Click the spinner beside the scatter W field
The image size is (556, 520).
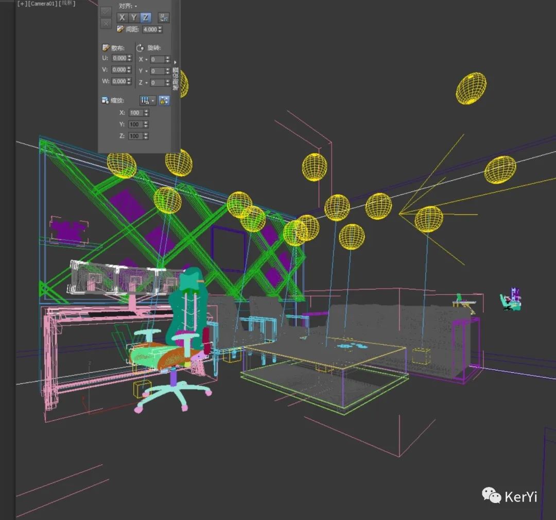tap(129, 81)
